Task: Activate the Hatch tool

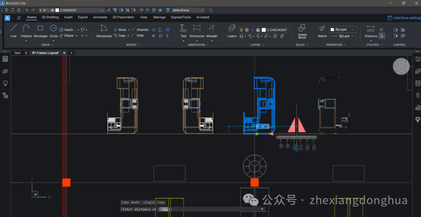Action: pyautogui.click(x=67, y=30)
